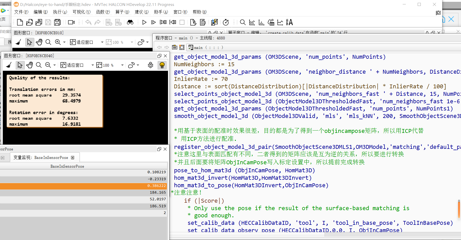This screenshot has height=240, width=461.
Task: Click the Open Program folder icon
Action: click(29, 22)
